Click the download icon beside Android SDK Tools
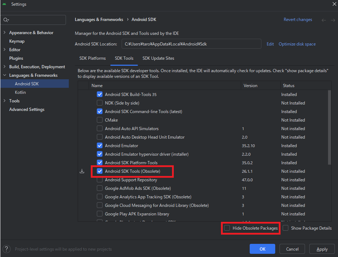This screenshot has height=257, width=338. [x=82, y=171]
